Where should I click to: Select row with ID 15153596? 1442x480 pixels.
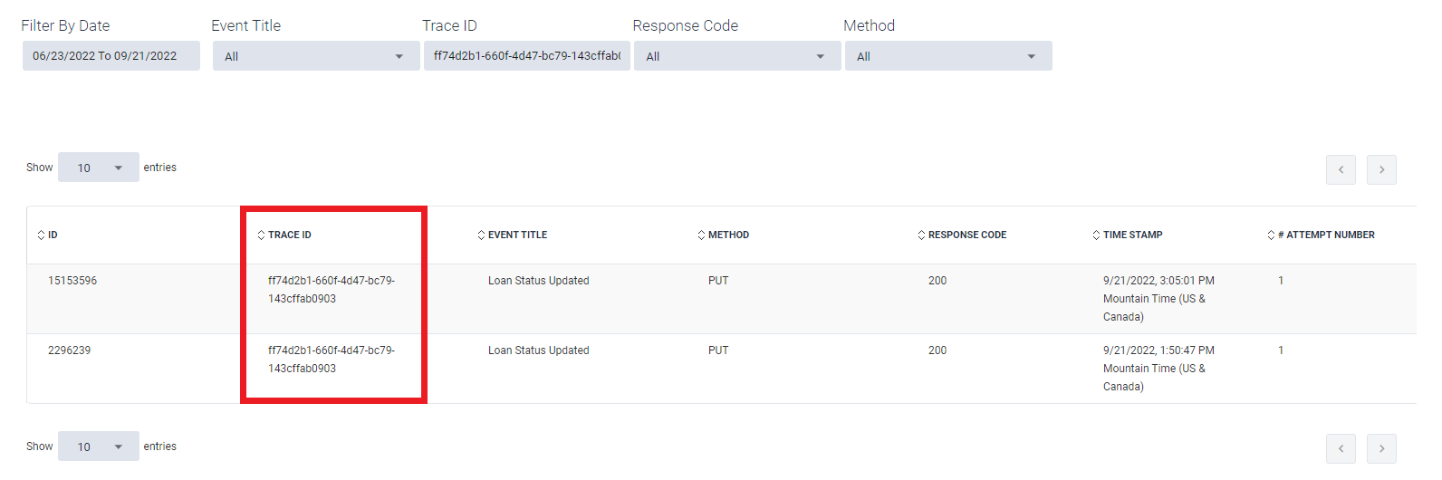tap(721, 299)
